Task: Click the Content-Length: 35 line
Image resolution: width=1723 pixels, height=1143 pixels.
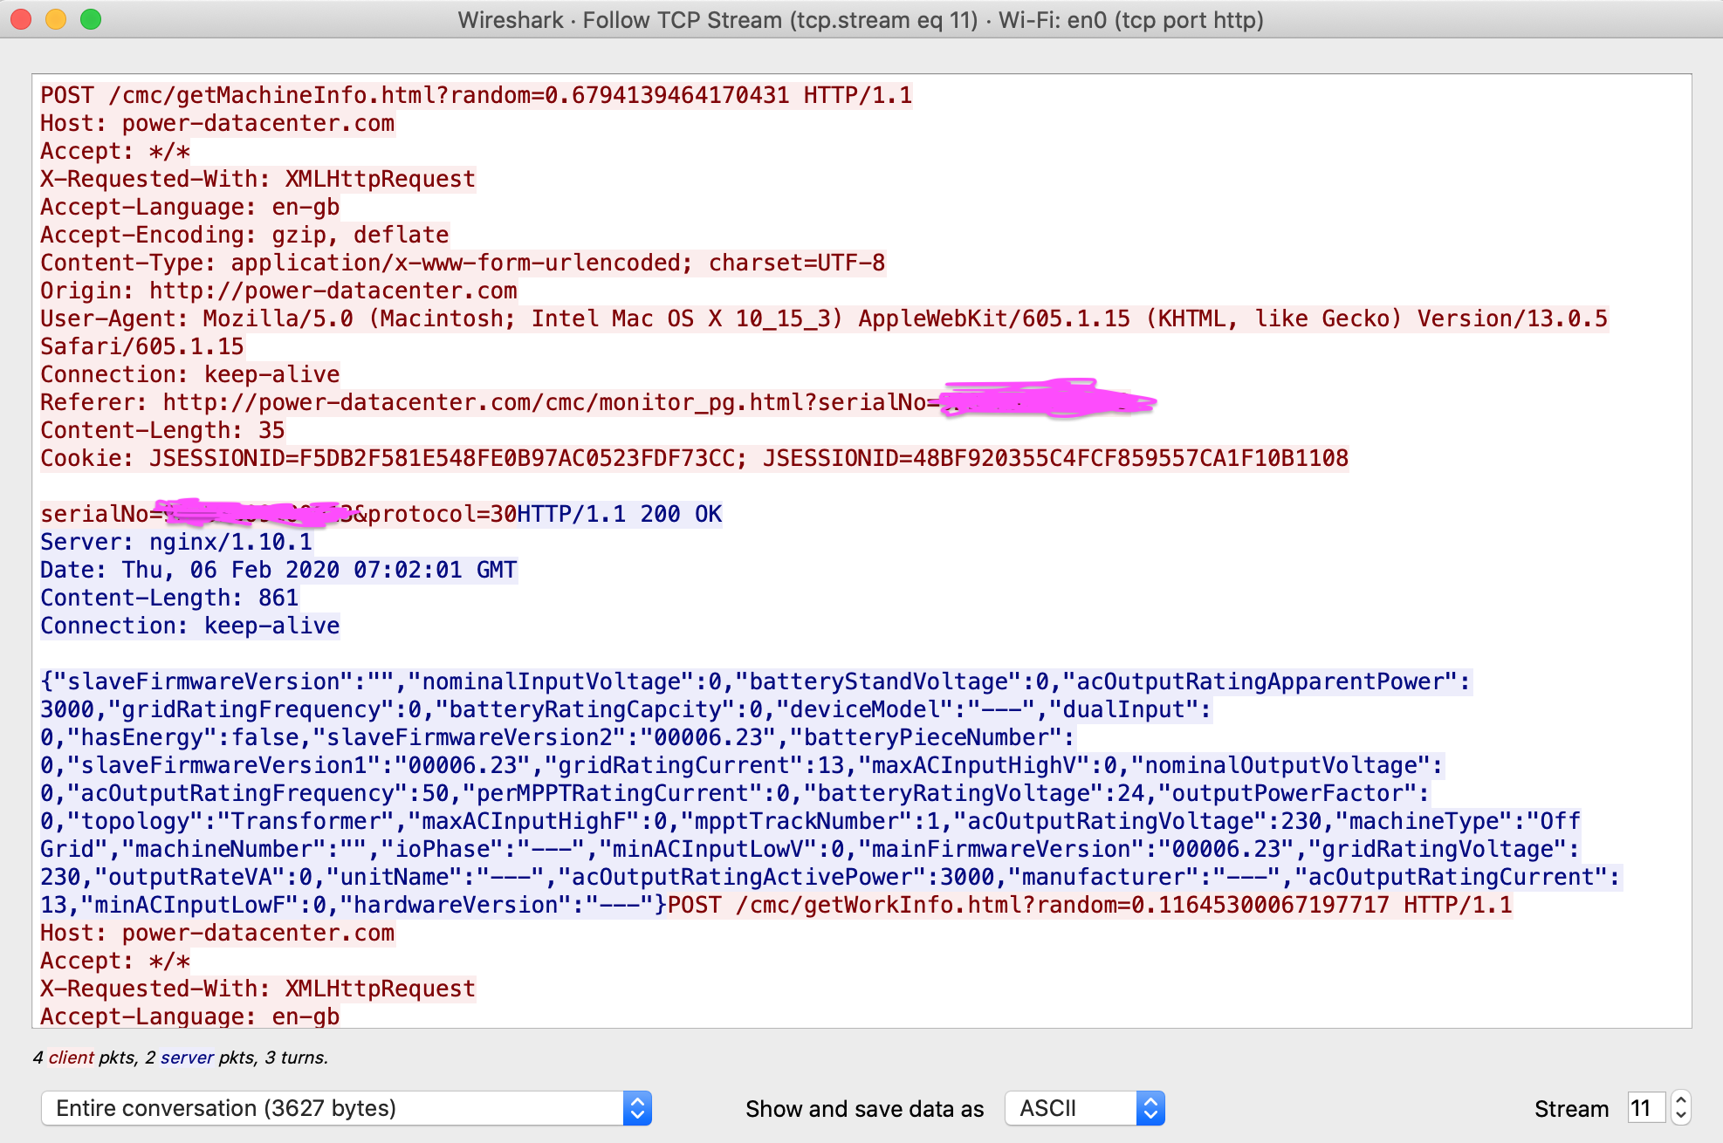Action: 162,430
